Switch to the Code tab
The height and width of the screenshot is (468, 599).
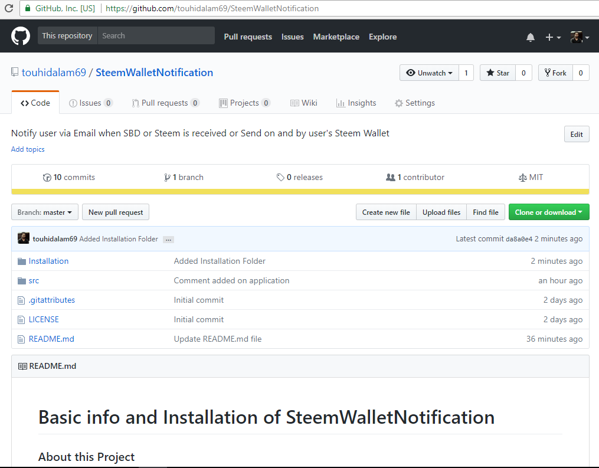[35, 103]
